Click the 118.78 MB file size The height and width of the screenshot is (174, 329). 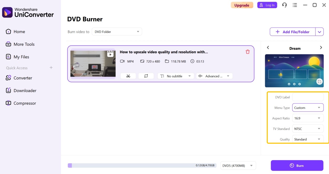[178, 61]
